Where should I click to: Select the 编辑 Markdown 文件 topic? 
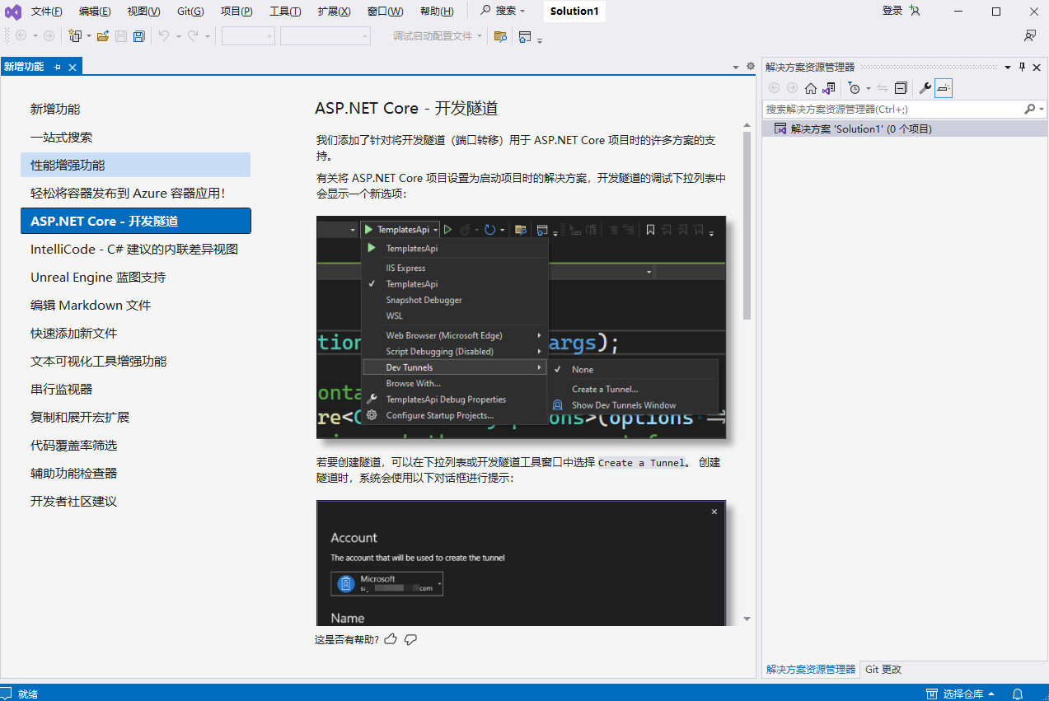tap(90, 305)
